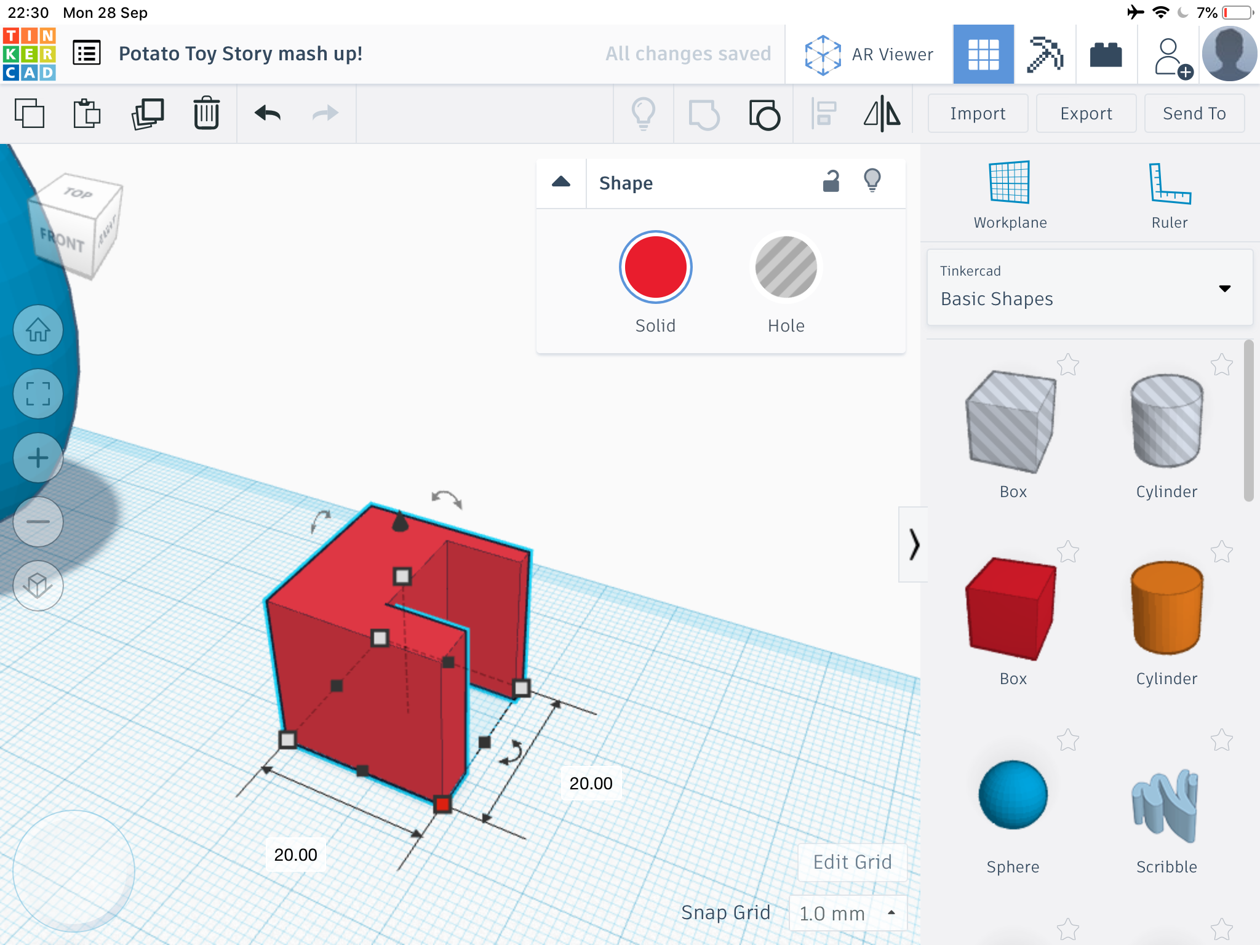
Task: Open the Snap Grid 1.0 mm dropdown
Action: [x=848, y=913]
